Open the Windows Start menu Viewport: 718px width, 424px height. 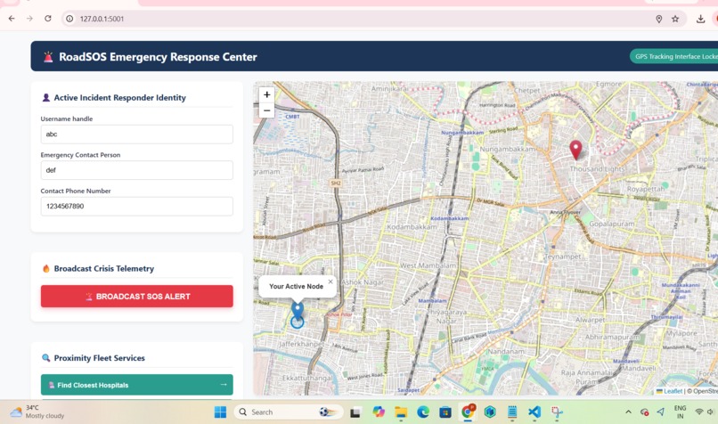pyautogui.click(x=220, y=412)
